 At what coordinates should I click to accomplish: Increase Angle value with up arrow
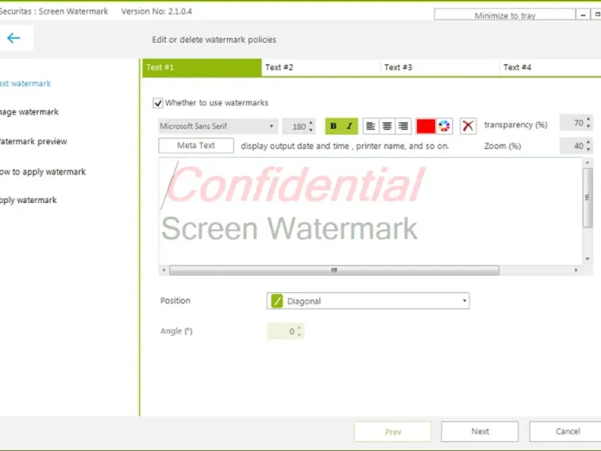coord(299,328)
